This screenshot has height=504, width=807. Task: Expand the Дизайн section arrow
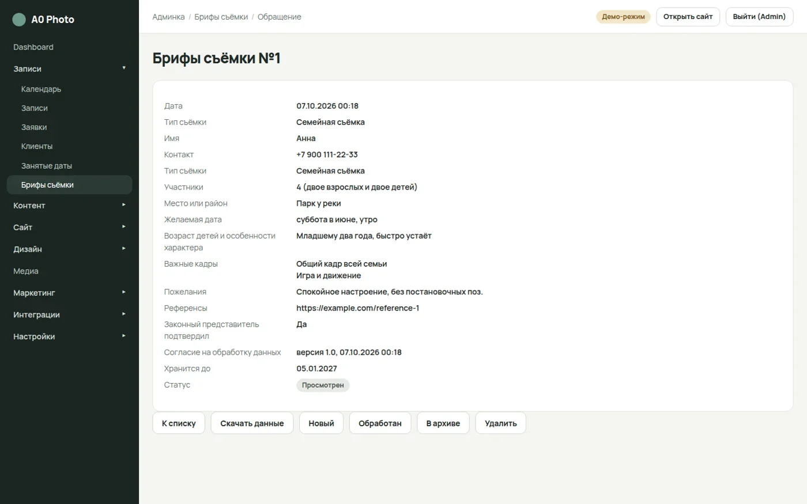[x=124, y=249]
